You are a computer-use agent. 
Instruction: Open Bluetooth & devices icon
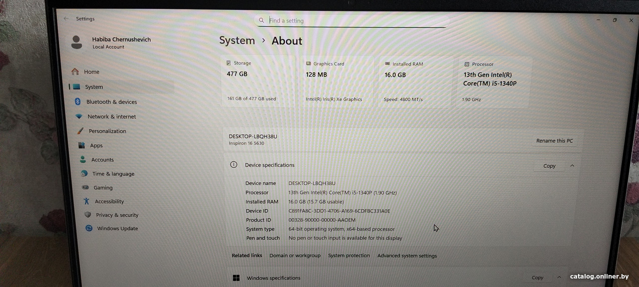pyautogui.click(x=77, y=102)
